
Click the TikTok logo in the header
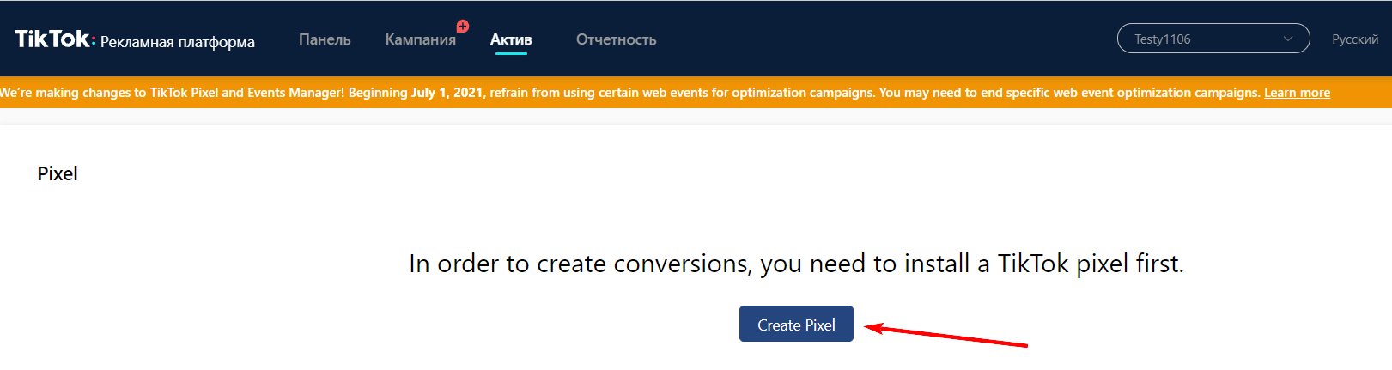click(x=52, y=39)
